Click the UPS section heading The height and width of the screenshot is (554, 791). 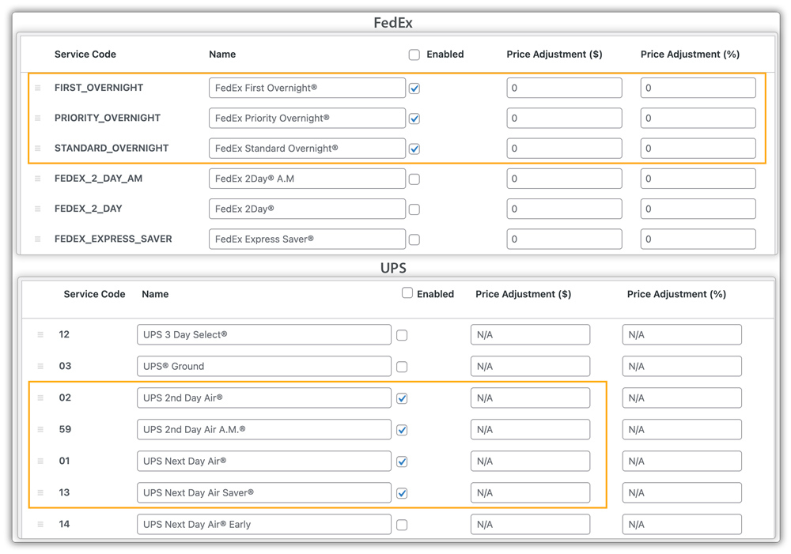pos(393,268)
